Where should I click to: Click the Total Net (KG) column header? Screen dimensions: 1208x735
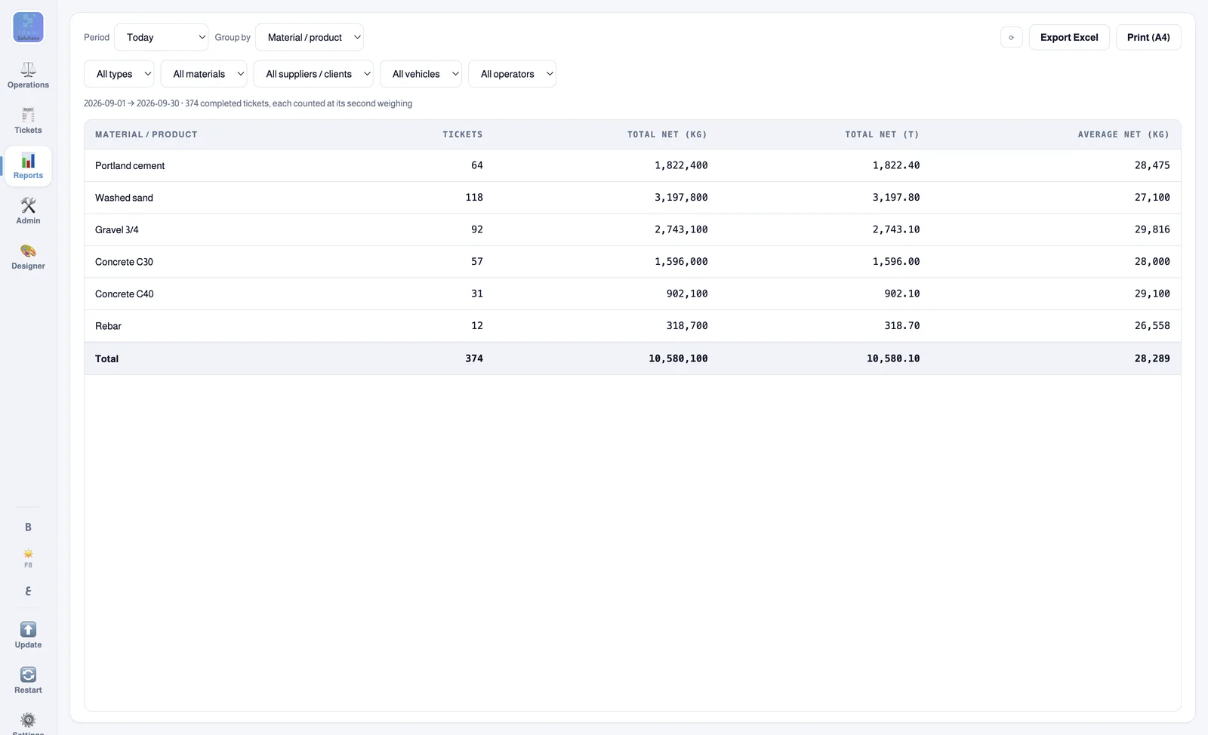667,134
